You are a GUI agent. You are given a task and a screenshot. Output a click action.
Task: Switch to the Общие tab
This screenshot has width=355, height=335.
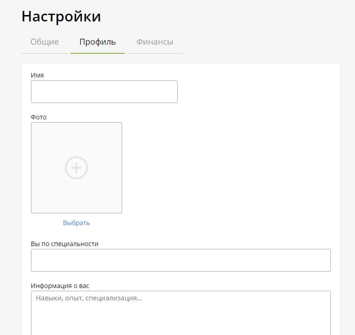click(x=44, y=42)
